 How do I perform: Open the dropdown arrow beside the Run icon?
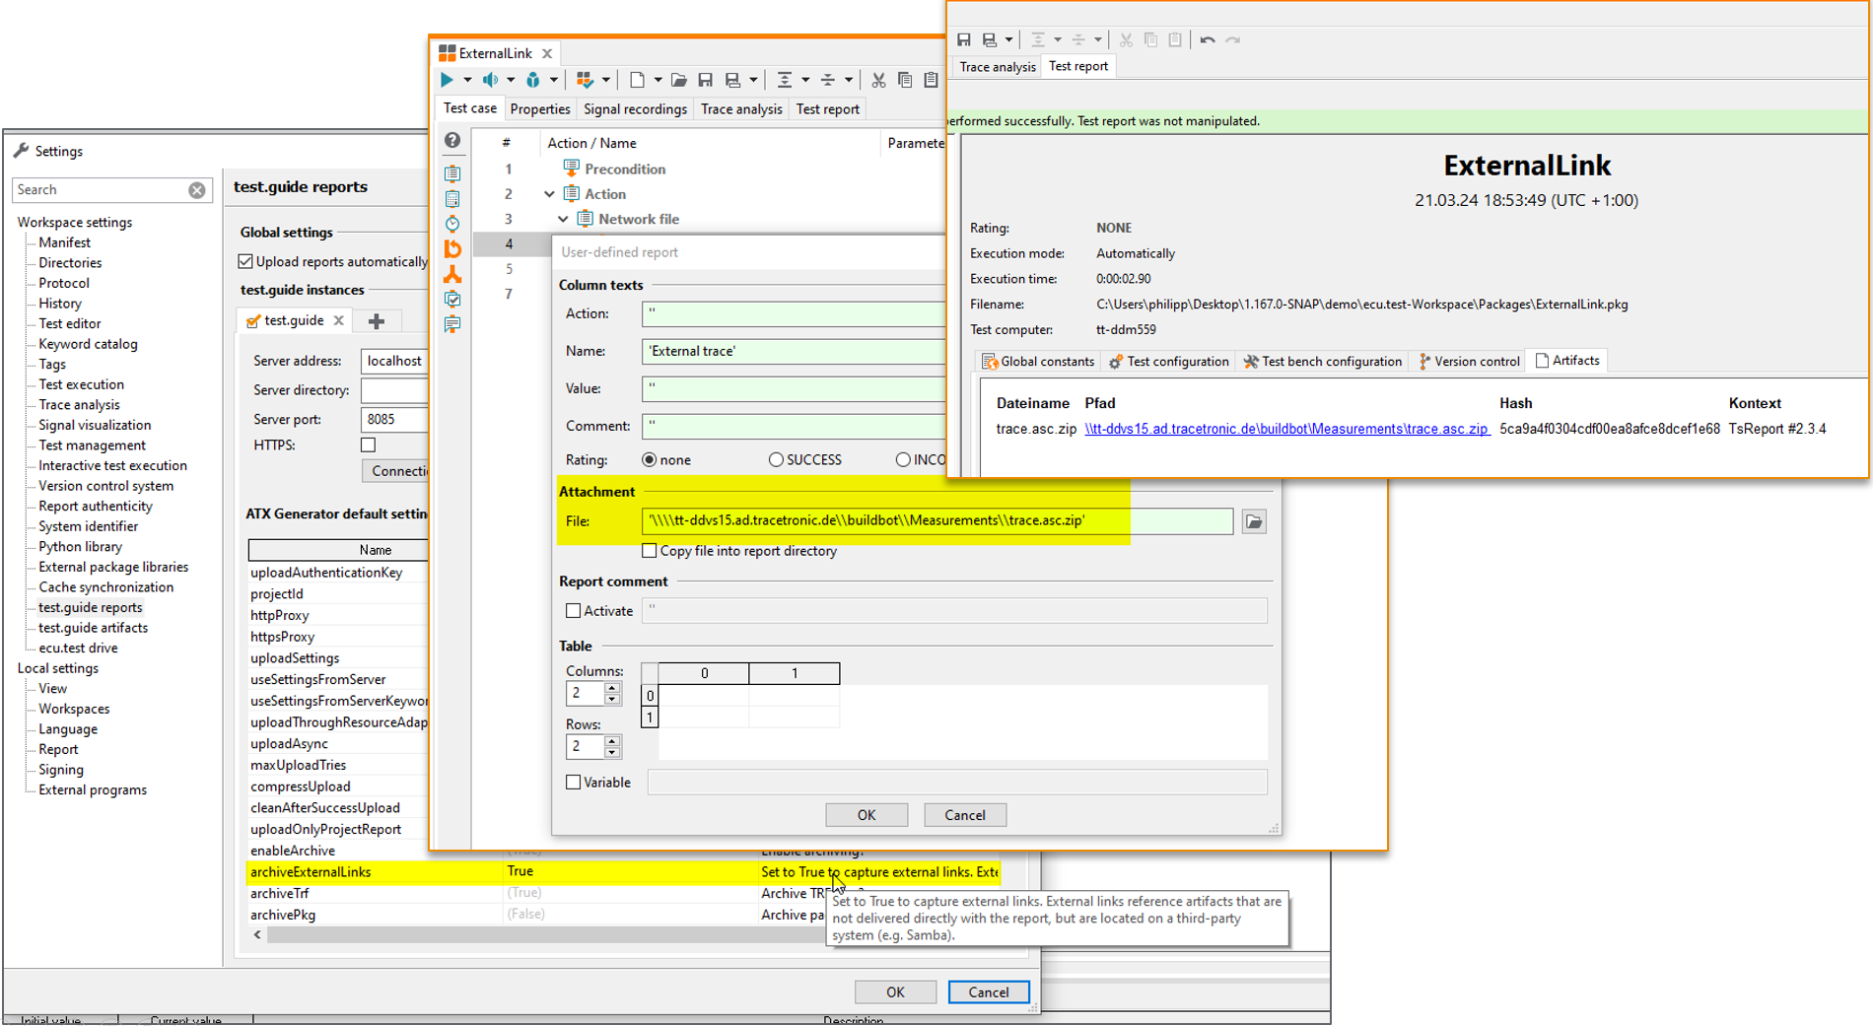coord(467,80)
